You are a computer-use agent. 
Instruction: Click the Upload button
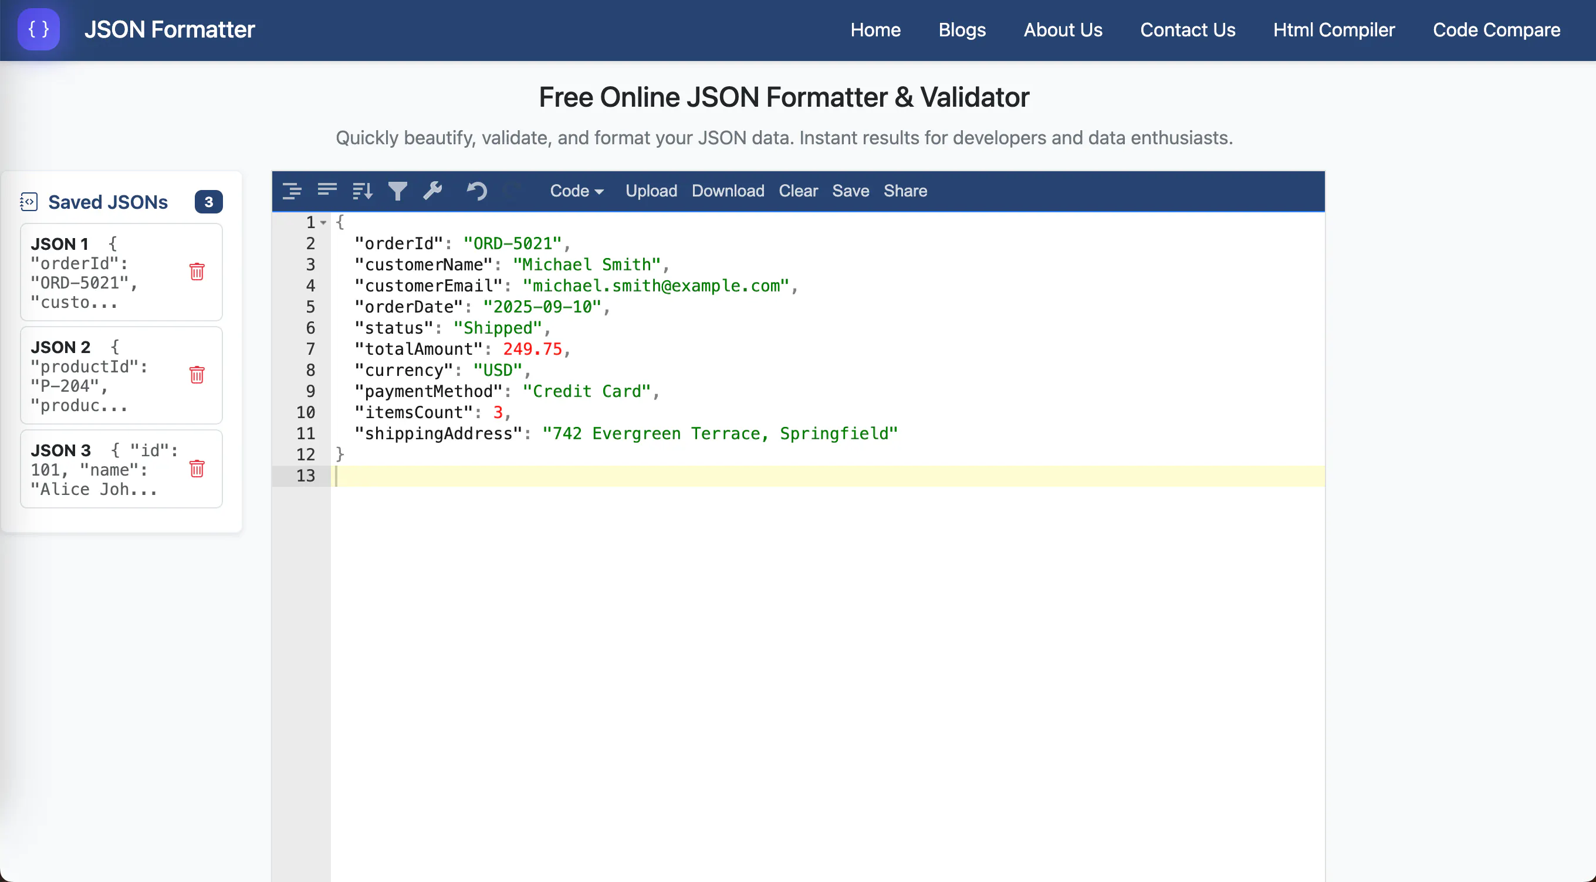[651, 191]
